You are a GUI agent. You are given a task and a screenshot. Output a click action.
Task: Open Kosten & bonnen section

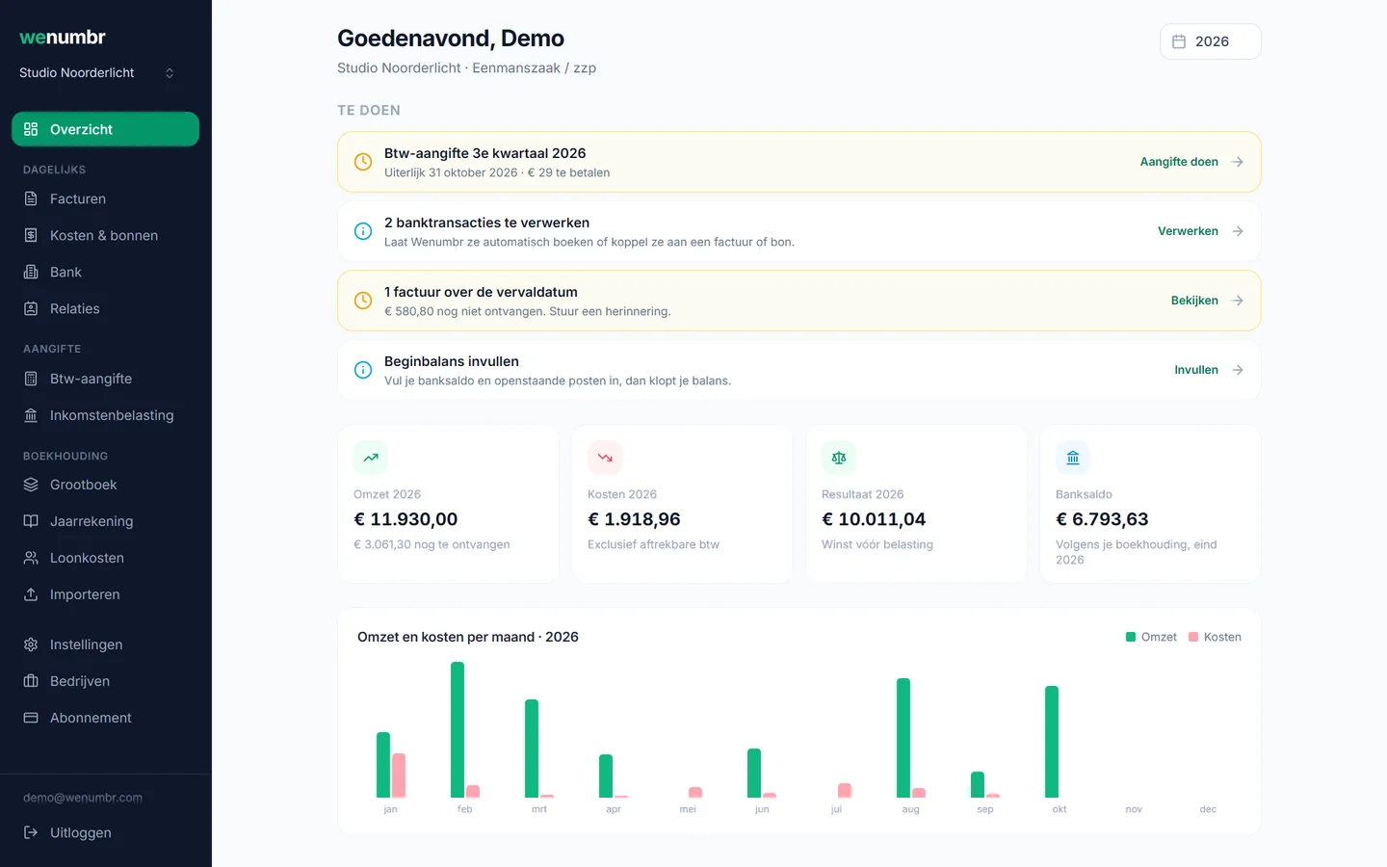(x=105, y=235)
